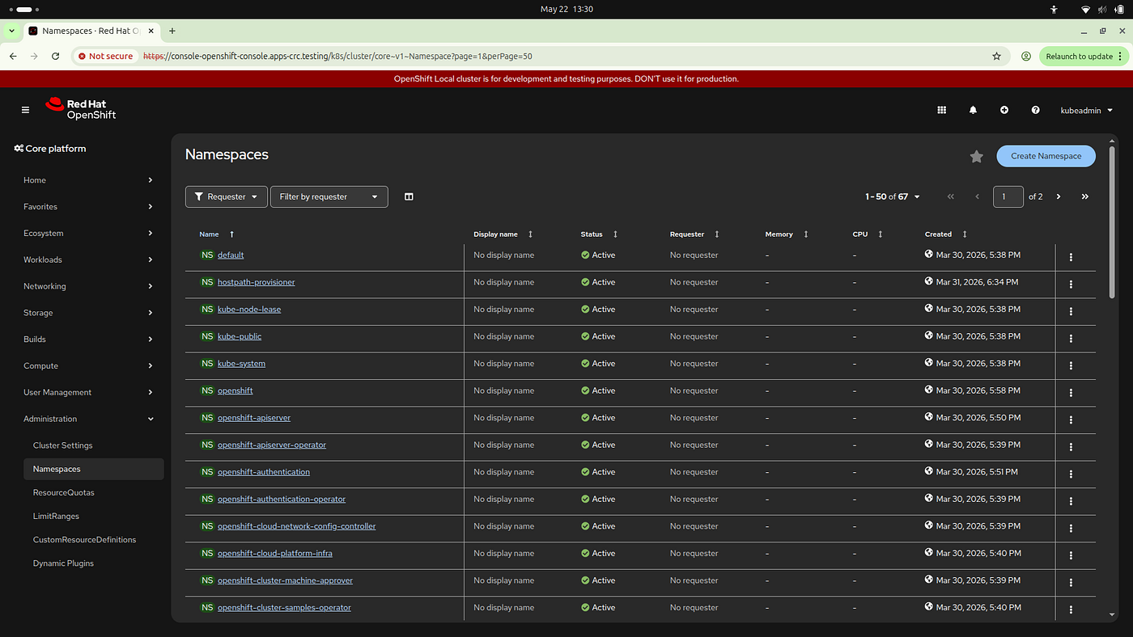Expand the User Management section
The image size is (1133, 637).
[87, 392]
